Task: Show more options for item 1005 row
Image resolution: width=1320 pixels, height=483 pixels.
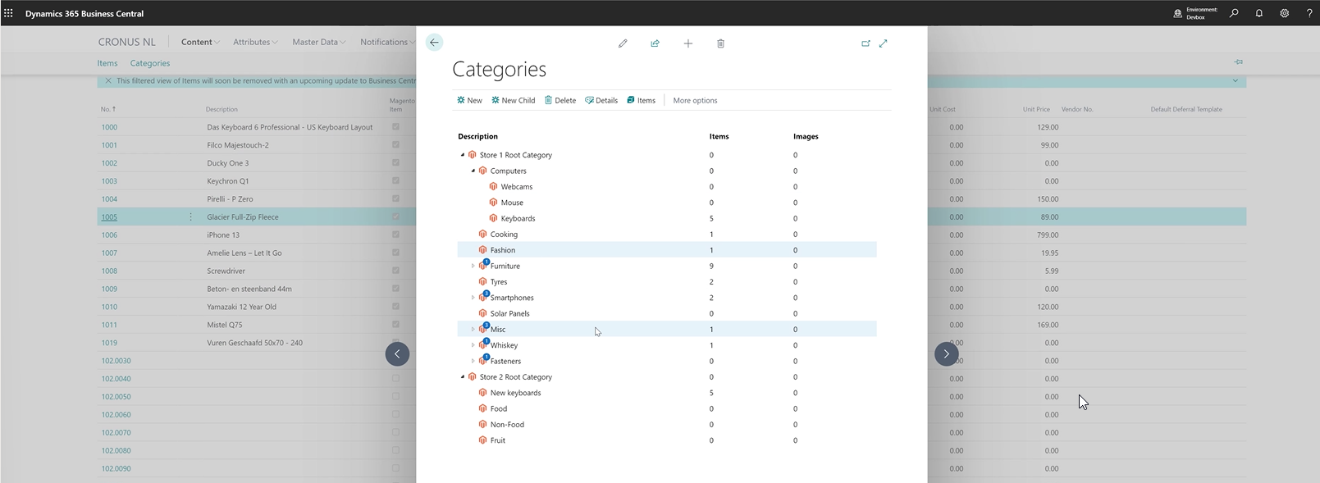Action: coord(191,217)
